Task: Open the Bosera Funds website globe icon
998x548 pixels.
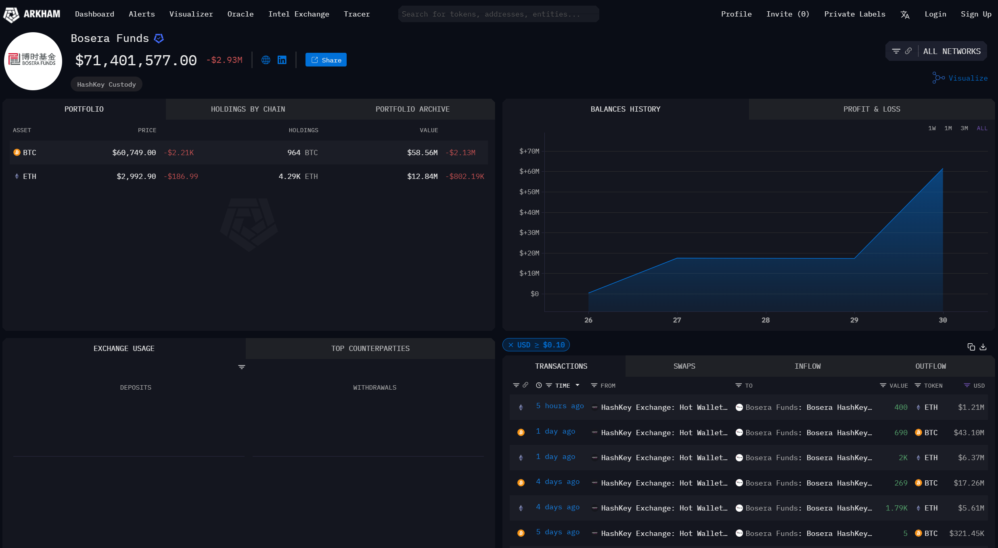Action: pos(266,60)
